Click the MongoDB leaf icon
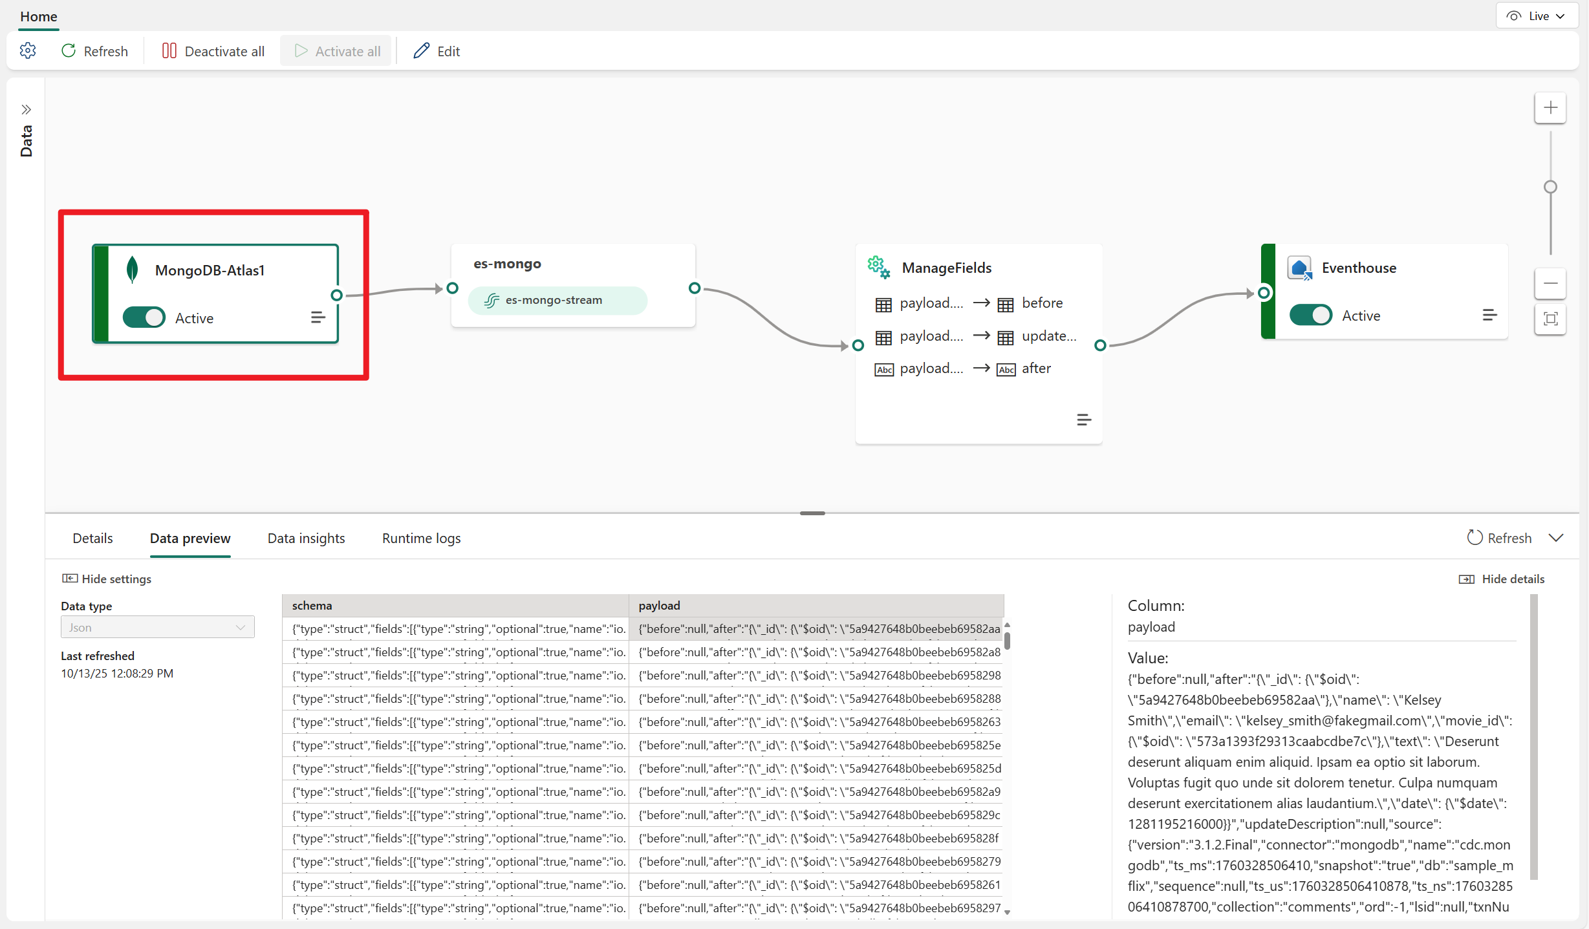The image size is (1589, 929). [x=132, y=270]
